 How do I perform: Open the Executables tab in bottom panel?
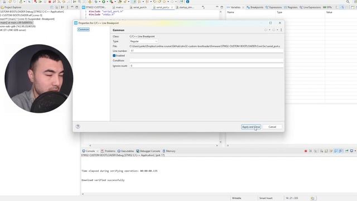pos(126,151)
